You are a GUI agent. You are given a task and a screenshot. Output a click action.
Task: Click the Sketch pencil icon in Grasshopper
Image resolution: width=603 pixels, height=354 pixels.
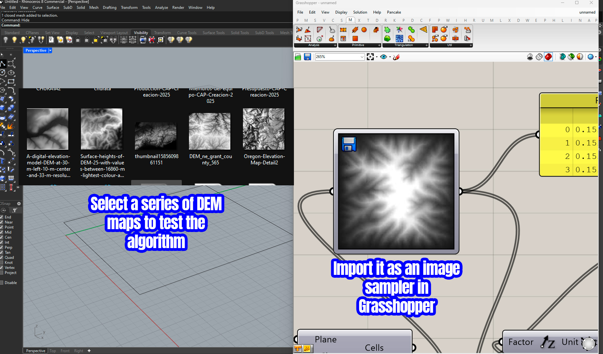(397, 57)
